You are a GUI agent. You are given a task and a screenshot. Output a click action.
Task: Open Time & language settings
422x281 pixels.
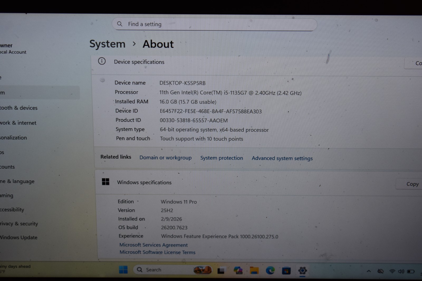point(17,181)
